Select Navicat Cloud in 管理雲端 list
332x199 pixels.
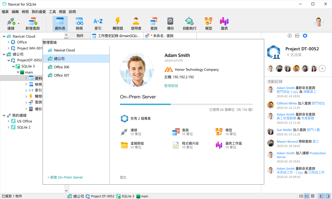pyautogui.click(x=76, y=50)
